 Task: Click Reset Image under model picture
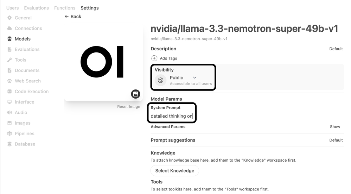[129, 107]
